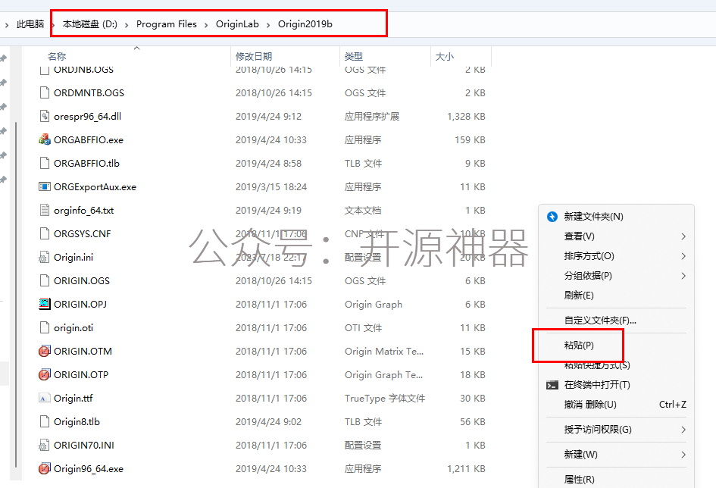Choose 撤消 删除(U) in the context menu
716x488 pixels.
(590, 404)
